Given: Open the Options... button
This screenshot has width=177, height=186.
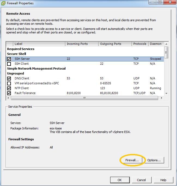Looking at the screenshot, I should (x=154, y=160).
